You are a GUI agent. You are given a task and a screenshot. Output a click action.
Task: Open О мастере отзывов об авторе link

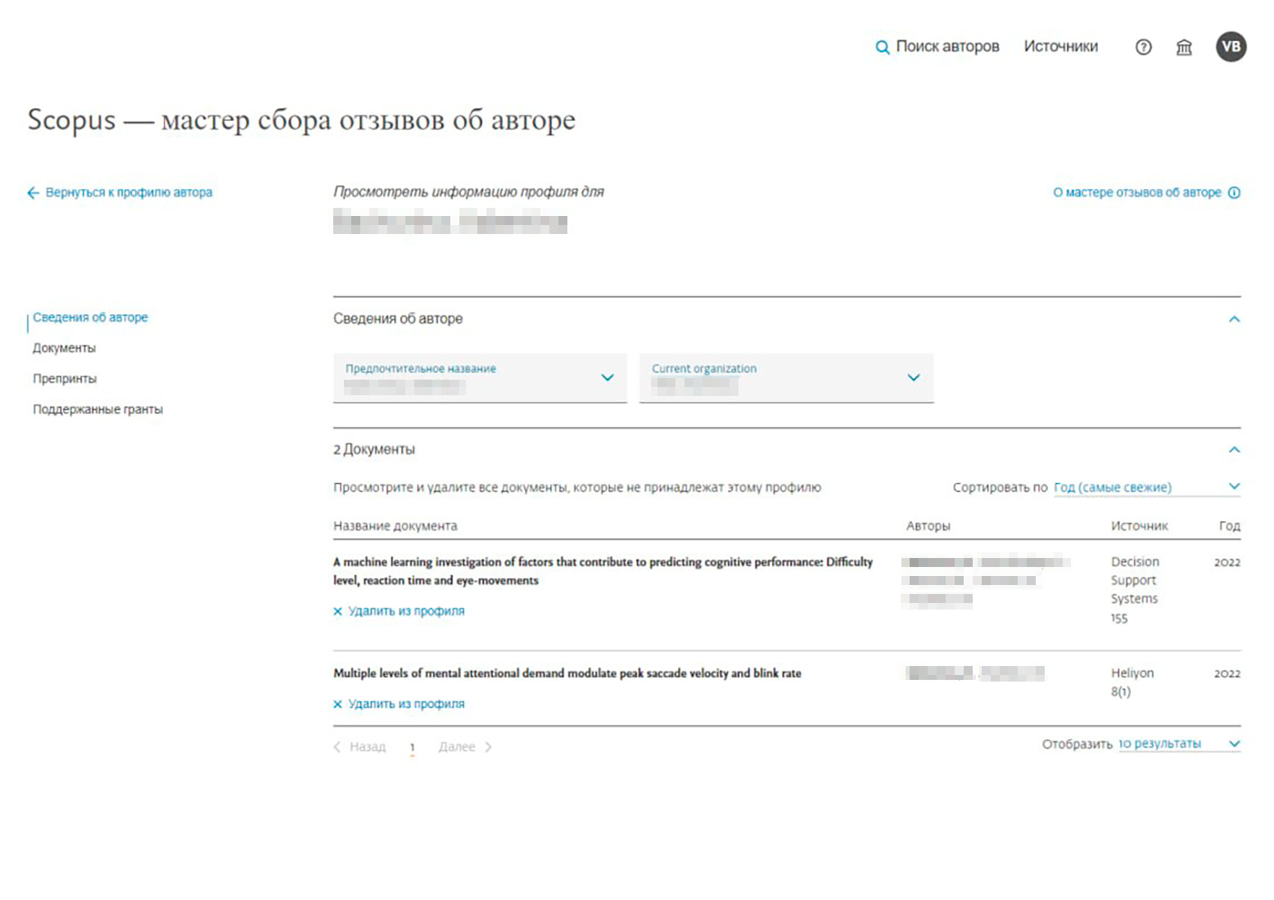tap(1136, 192)
